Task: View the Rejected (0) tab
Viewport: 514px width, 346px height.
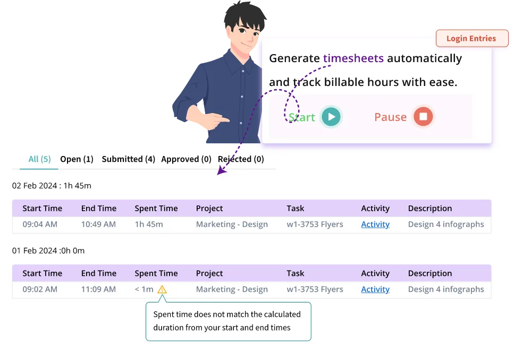Action: tap(241, 159)
